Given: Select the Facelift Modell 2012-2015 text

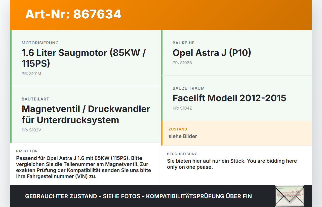Looking at the screenshot, I should click(229, 98).
